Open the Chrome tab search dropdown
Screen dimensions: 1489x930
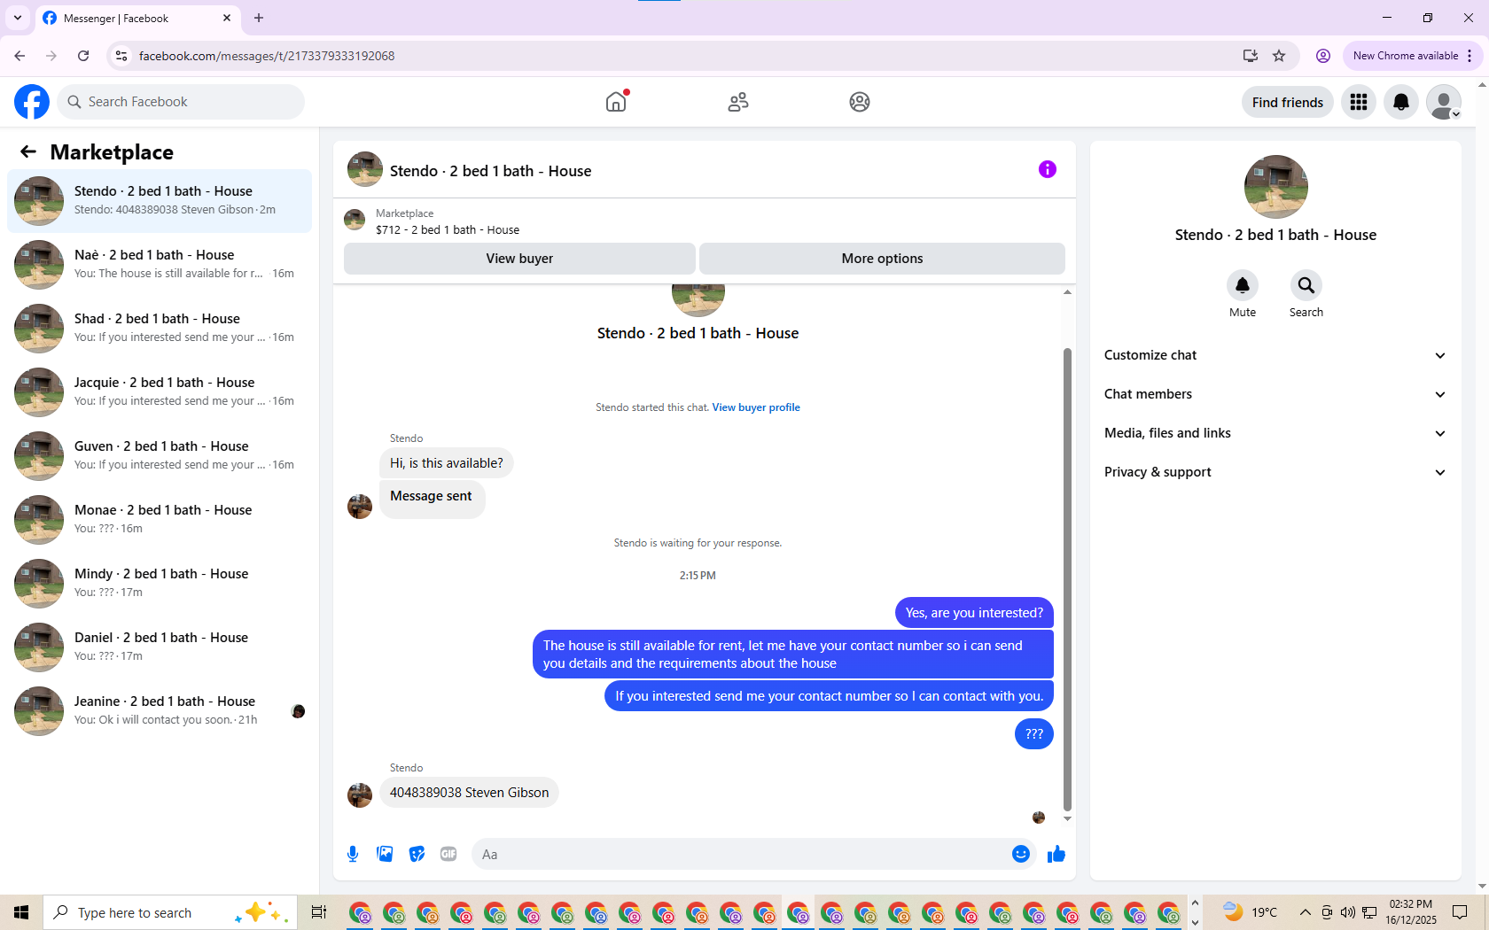coord(17,18)
